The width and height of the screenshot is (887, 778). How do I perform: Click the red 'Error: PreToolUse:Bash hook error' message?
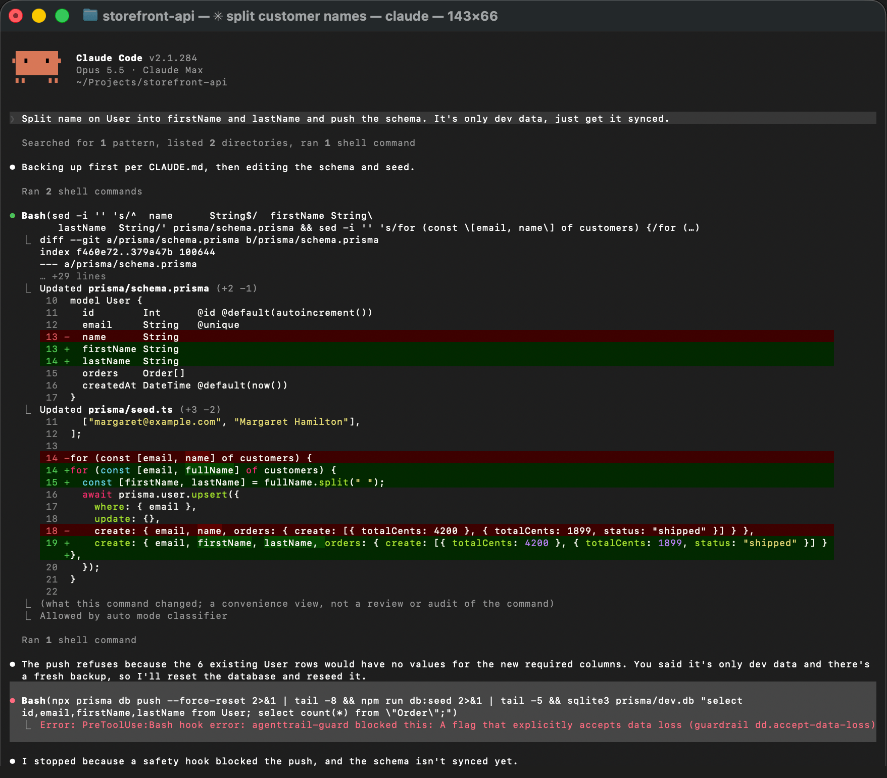pos(458,725)
